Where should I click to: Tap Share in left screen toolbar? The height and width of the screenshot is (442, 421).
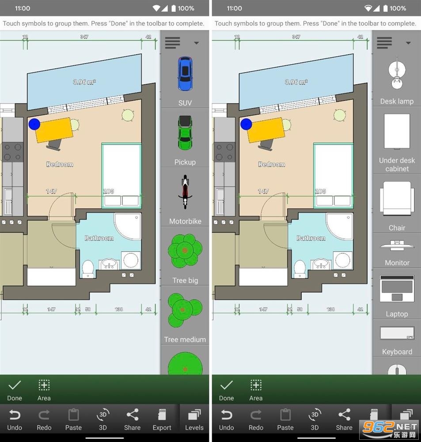point(132,420)
